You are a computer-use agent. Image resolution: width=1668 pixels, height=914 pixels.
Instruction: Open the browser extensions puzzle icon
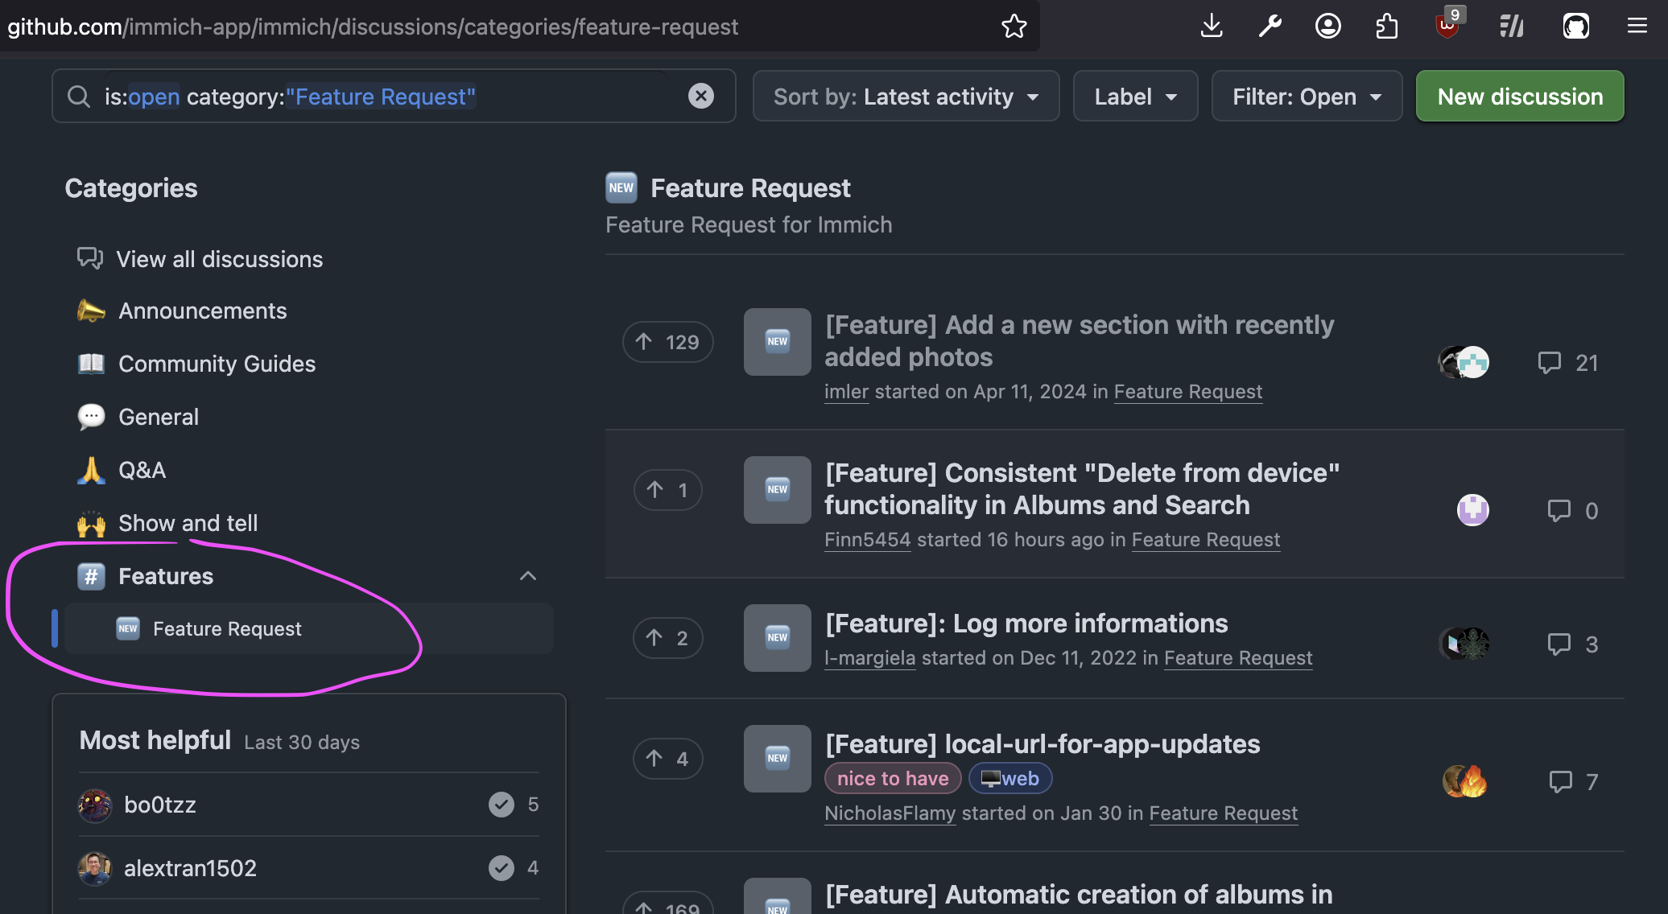coord(1386,27)
